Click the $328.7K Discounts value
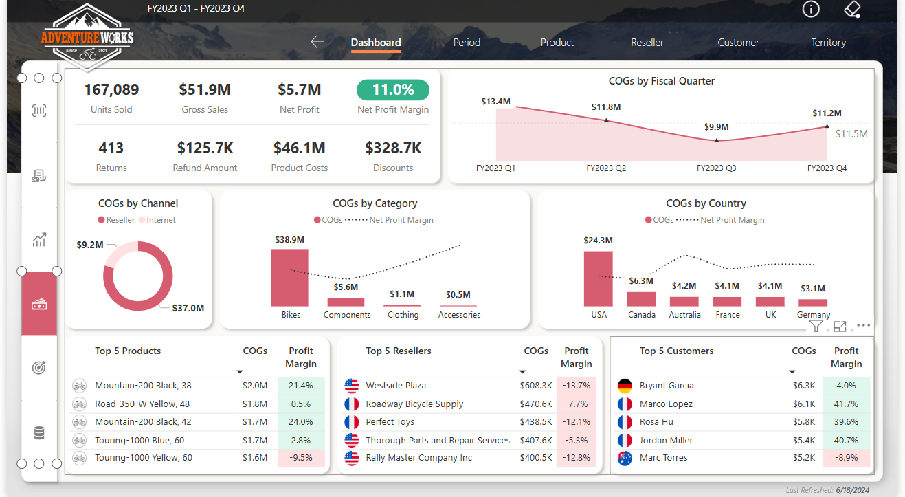Image resolution: width=905 pixels, height=497 pixels. (393, 148)
